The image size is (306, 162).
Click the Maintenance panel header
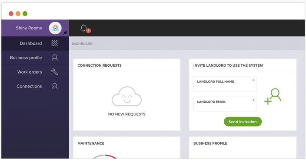[126, 143]
